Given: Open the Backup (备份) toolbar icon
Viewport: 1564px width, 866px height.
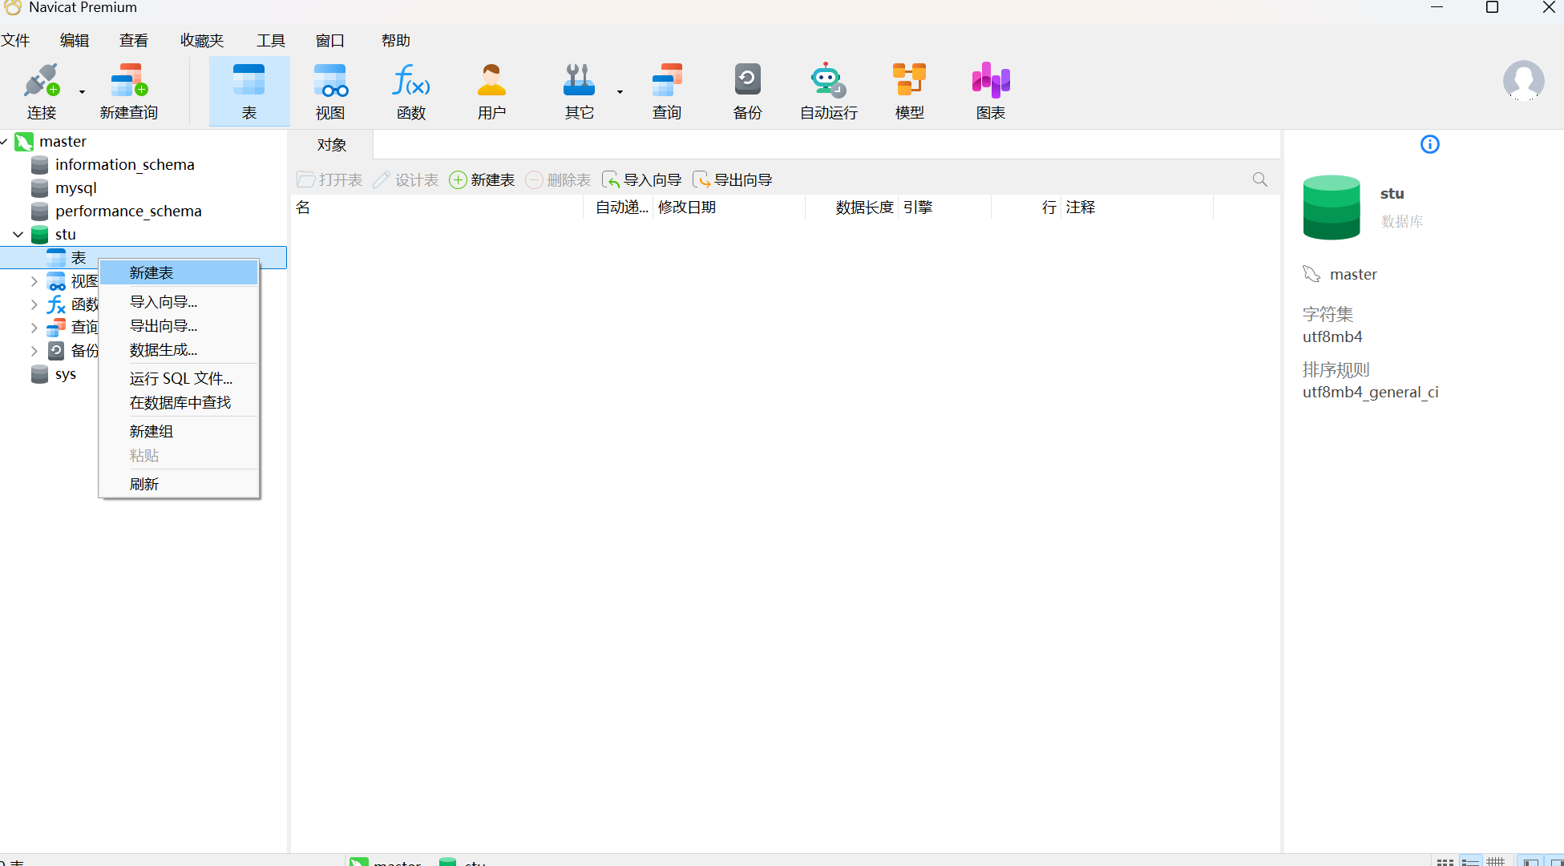Looking at the screenshot, I should 747,91.
